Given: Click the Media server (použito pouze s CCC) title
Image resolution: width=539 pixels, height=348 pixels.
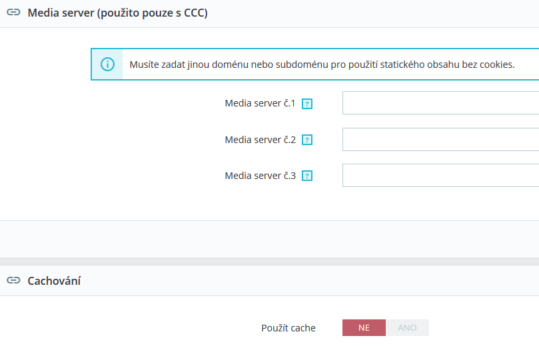Looking at the screenshot, I should coord(117,13).
